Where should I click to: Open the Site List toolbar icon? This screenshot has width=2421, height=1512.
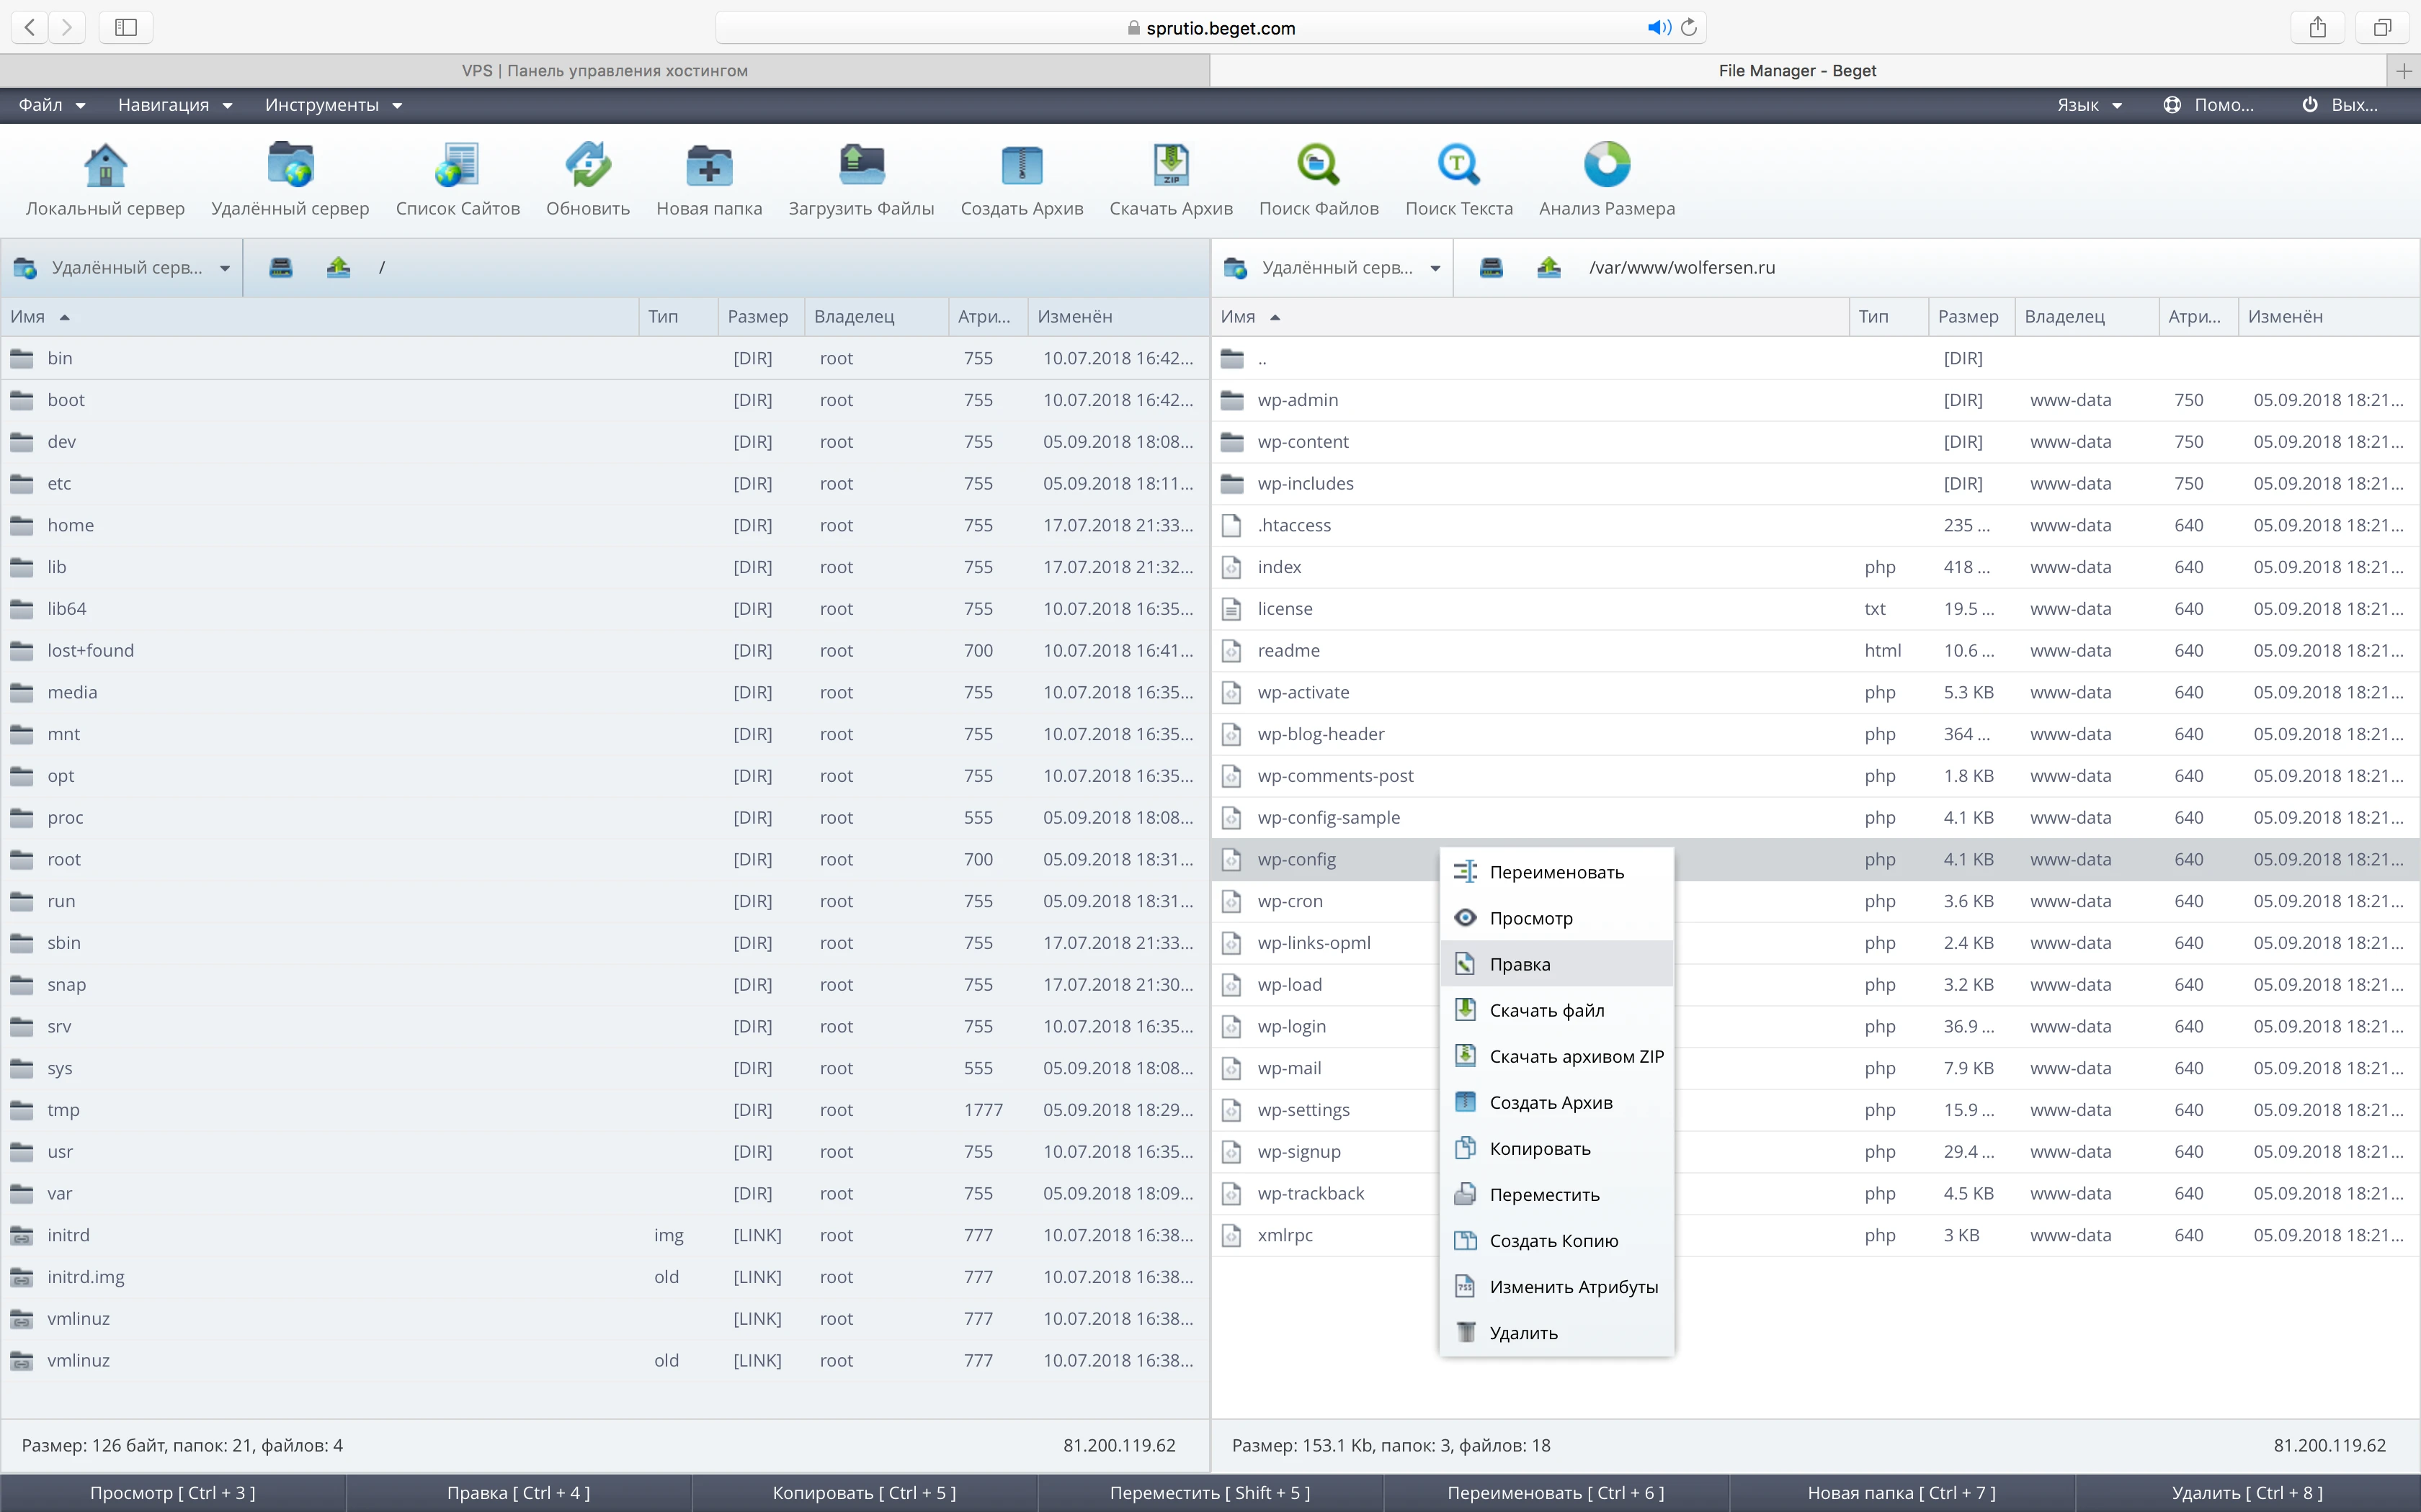click(458, 166)
